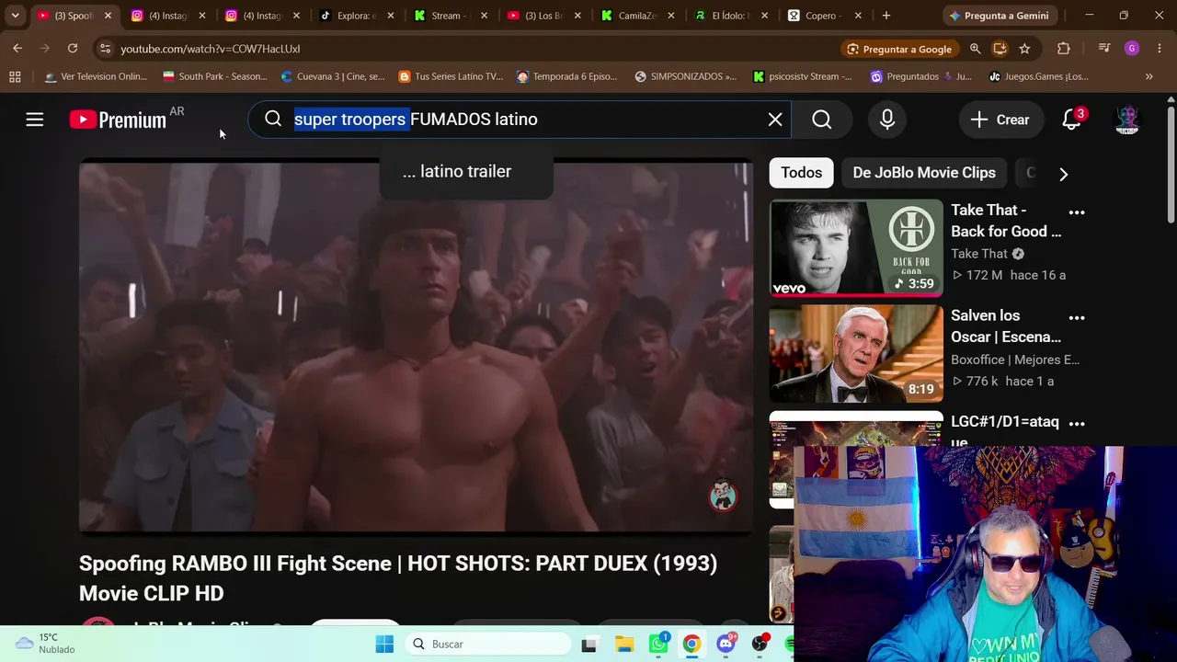Viewport: 1177px width, 662px height.
Task: Click the video player
Action: tap(416, 348)
